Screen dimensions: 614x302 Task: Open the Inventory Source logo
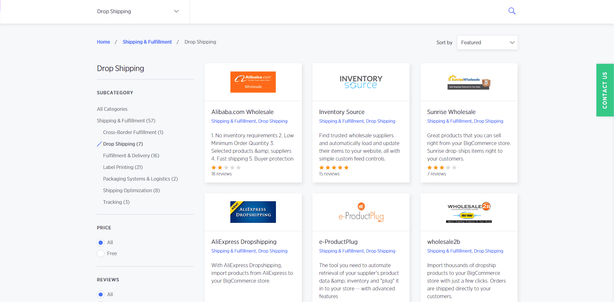pos(361,82)
